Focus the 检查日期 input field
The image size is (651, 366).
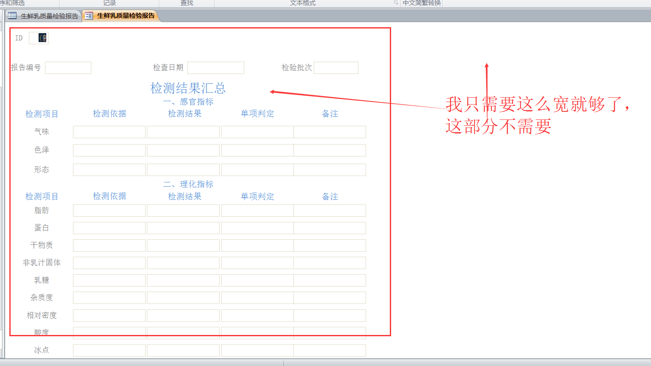pos(215,68)
